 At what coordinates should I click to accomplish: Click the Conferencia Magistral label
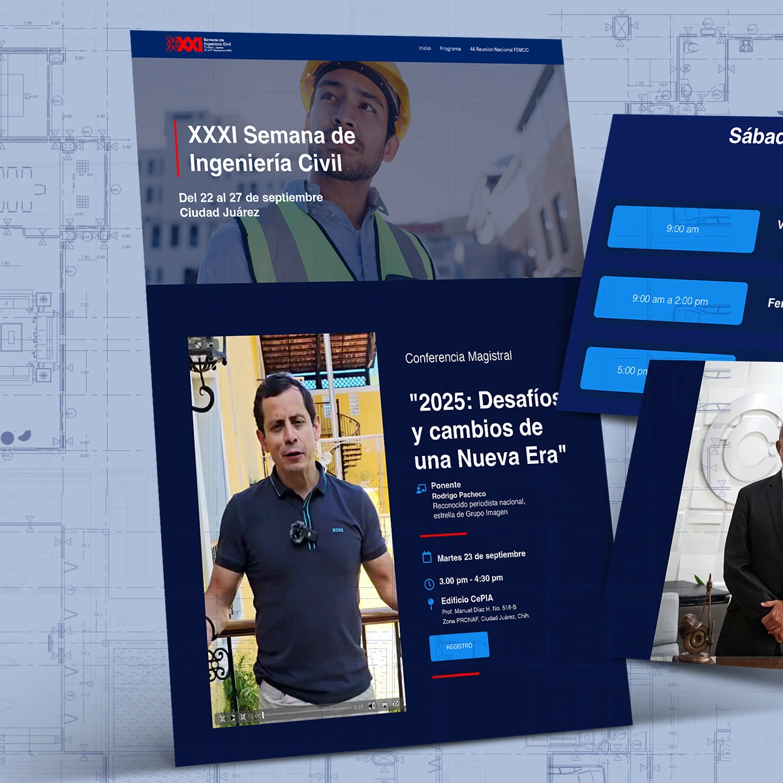point(459,357)
